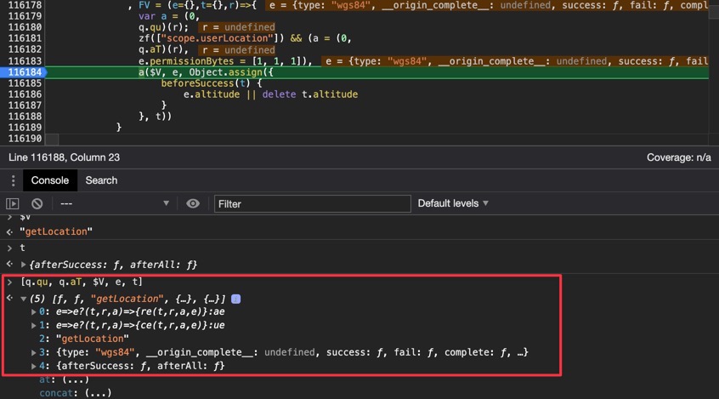
Task: Open the drawer three-dot menu
Action: click(x=13, y=180)
